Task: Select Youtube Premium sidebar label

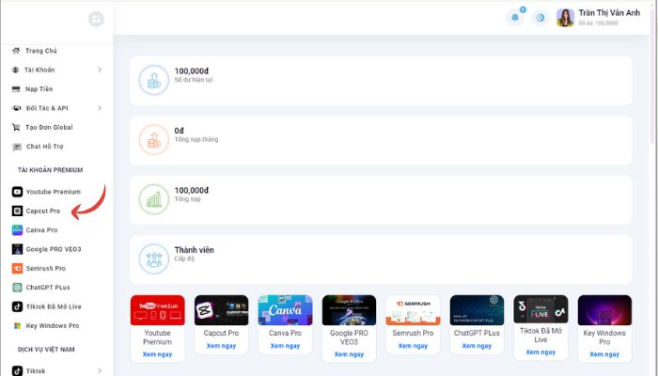Action: click(x=54, y=192)
